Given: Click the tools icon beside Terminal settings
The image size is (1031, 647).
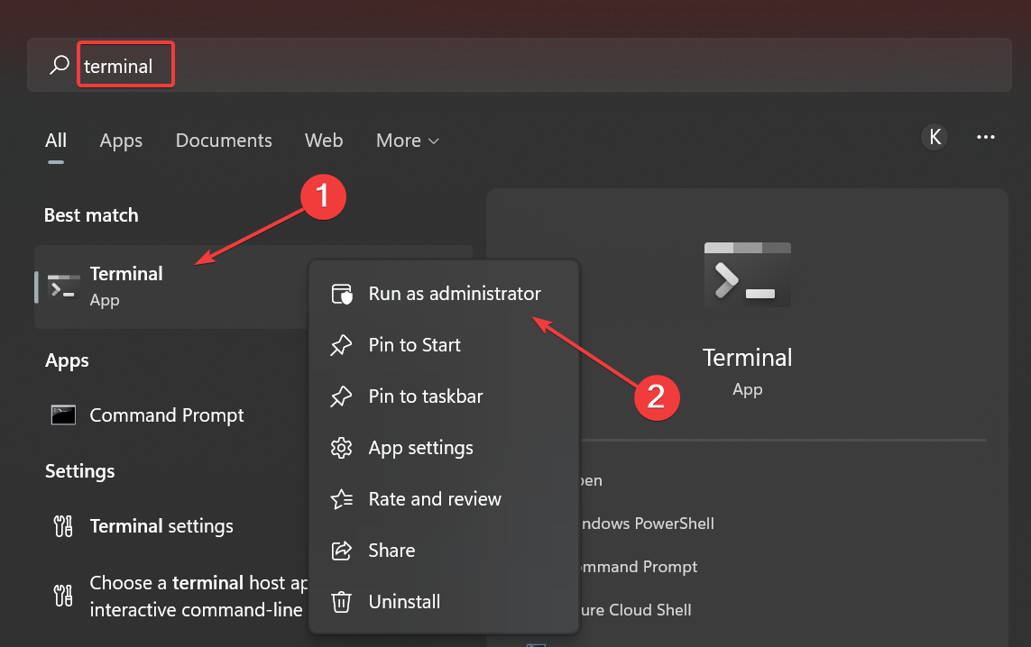Looking at the screenshot, I should [x=63, y=526].
